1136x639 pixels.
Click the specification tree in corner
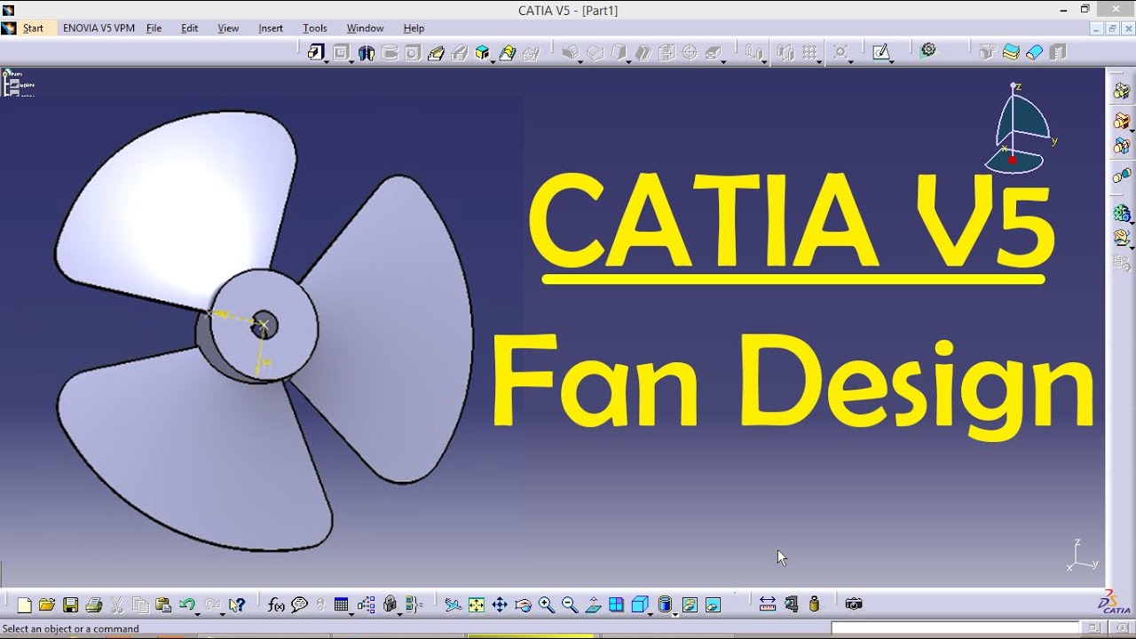(19, 83)
